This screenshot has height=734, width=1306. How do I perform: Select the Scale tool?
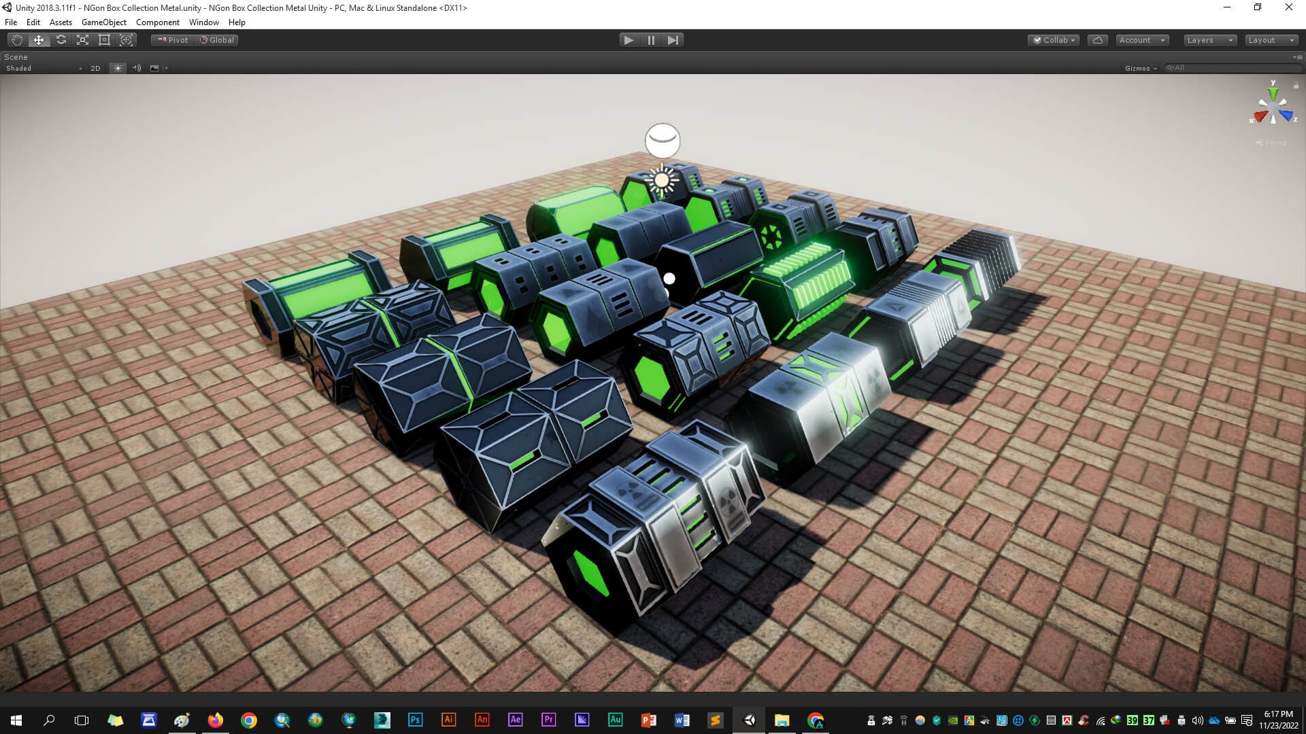[x=82, y=40]
